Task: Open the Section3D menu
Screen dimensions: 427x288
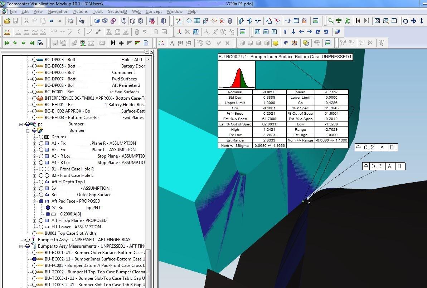Action: point(117,11)
